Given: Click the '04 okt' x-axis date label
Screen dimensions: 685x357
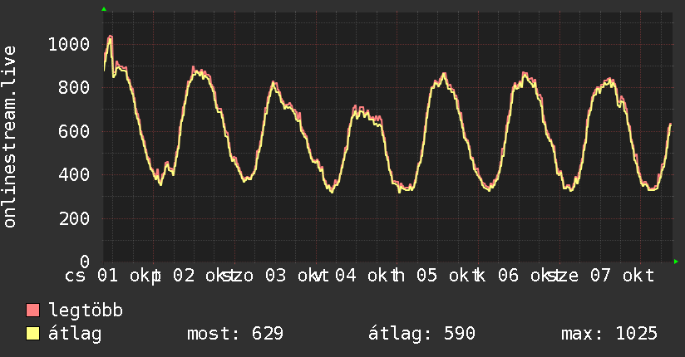Looking at the screenshot, I should [367, 276].
